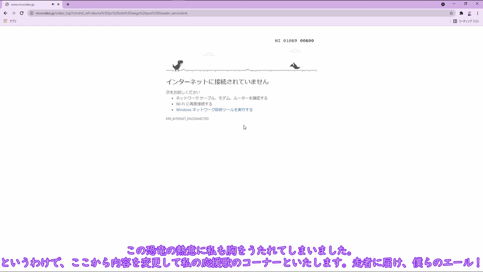
Task: Click the HI 01069 00600 score display
Action: pos(294,41)
